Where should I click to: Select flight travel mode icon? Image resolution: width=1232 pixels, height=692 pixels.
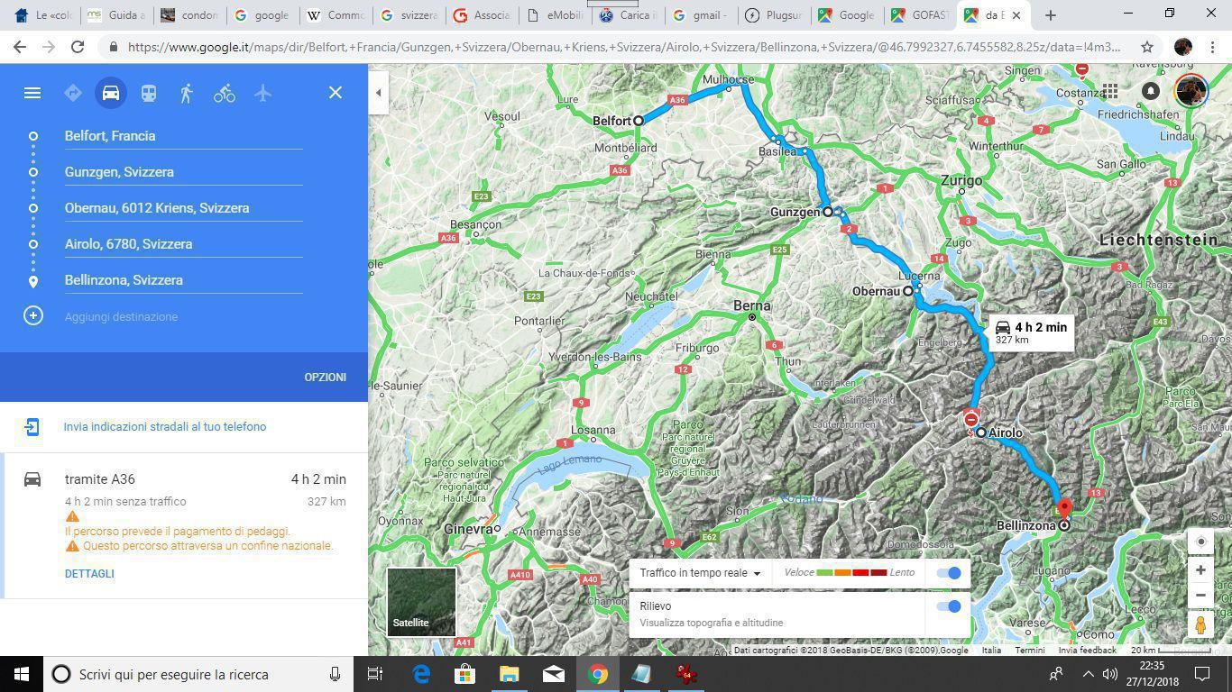pos(262,93)
